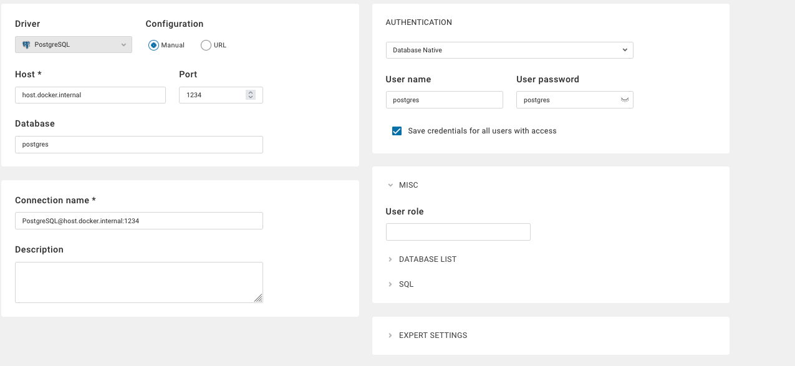Reveal the password with the eye icon
Viewport: 795px width, 366px height.
[x=624, y=100]
